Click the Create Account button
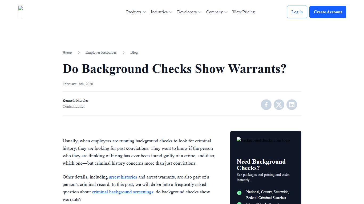Screen dimensions: 364x204 click(327, 12)
